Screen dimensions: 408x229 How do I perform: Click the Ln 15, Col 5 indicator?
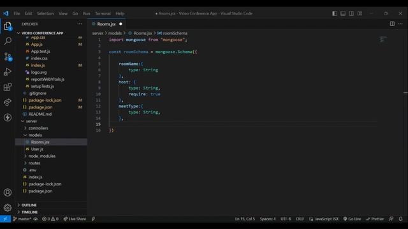pos(245,219)
